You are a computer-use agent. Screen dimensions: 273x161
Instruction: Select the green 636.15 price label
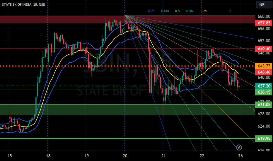(264, 92)
